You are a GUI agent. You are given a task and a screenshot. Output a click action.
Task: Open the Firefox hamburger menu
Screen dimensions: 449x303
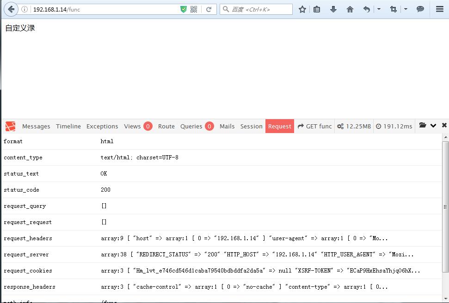(x=439, y=9)
